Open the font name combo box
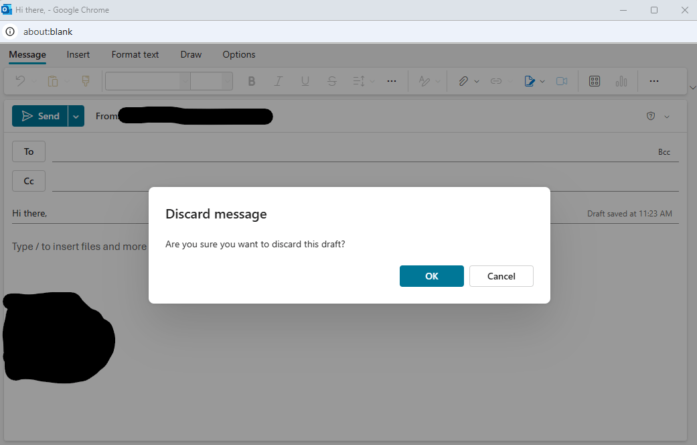The width and height of the screenshot is (697, 445). pyautogui.click(x=148, y=81)
